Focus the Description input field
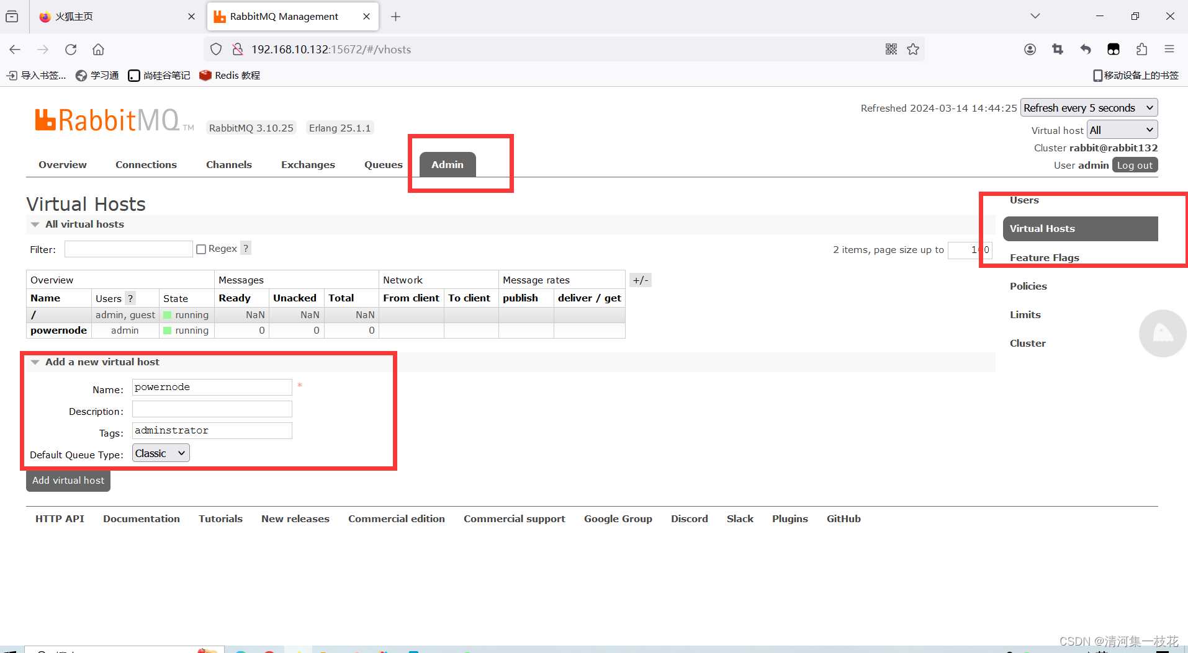Screen dimensions: 1188x653 (x=212, y=409)
